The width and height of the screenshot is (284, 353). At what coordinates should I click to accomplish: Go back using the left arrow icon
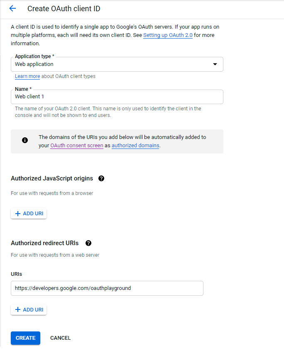(12, 8)
